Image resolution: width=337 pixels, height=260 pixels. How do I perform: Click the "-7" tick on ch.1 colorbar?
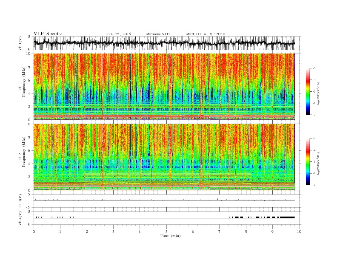point(314,115)
